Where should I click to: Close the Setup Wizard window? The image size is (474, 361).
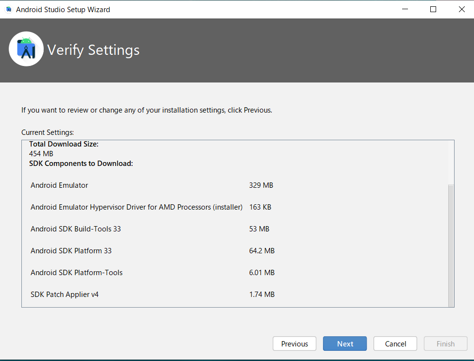pos(461,9)
